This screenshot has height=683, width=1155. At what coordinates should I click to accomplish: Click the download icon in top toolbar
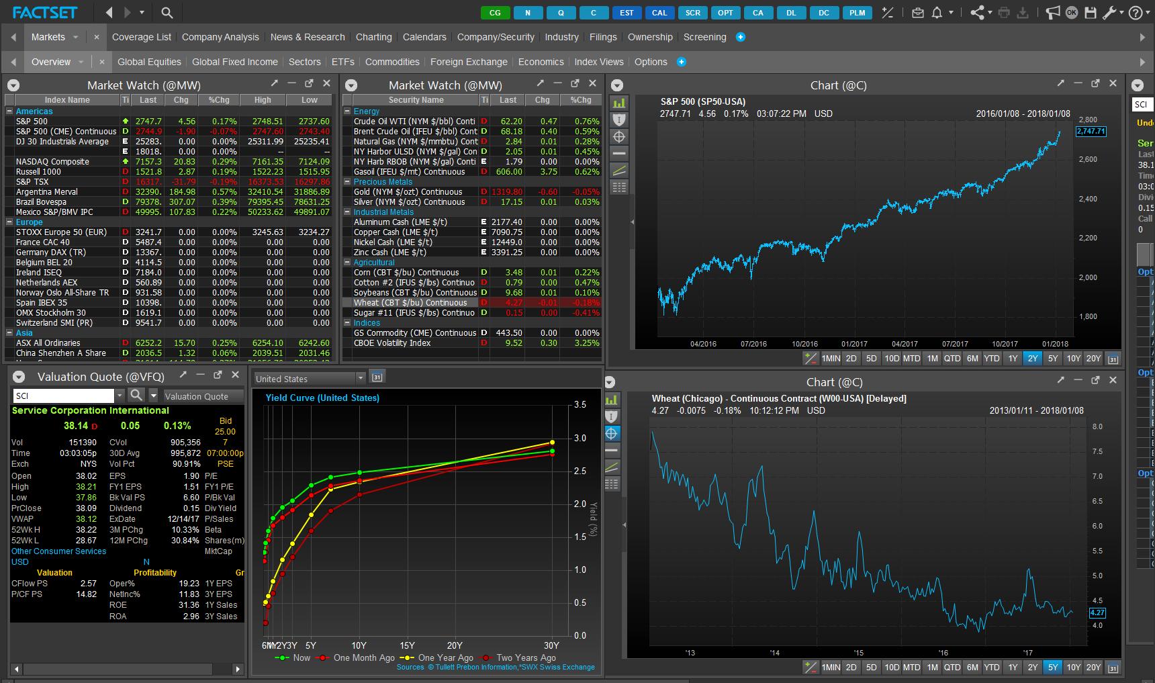click(x=1023, y=13)
